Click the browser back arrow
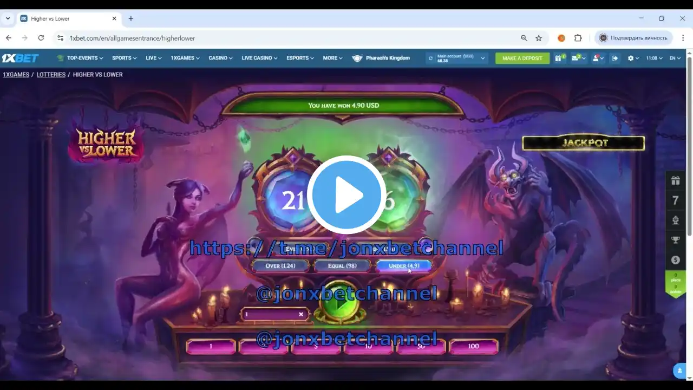Viewport: 693px width, 390px height. (9, 38)
